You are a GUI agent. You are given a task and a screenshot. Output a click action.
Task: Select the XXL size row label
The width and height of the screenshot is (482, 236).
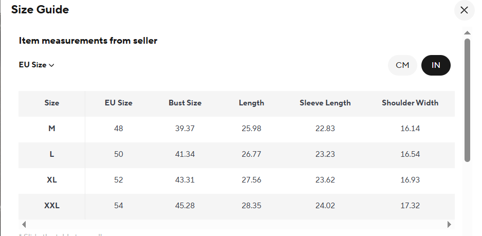click(52, 206)
